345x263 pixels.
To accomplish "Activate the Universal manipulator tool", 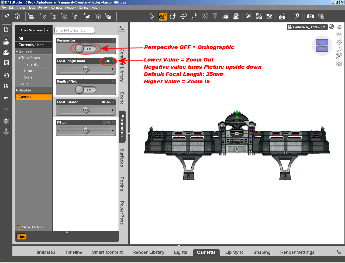I will click(162, 16).
